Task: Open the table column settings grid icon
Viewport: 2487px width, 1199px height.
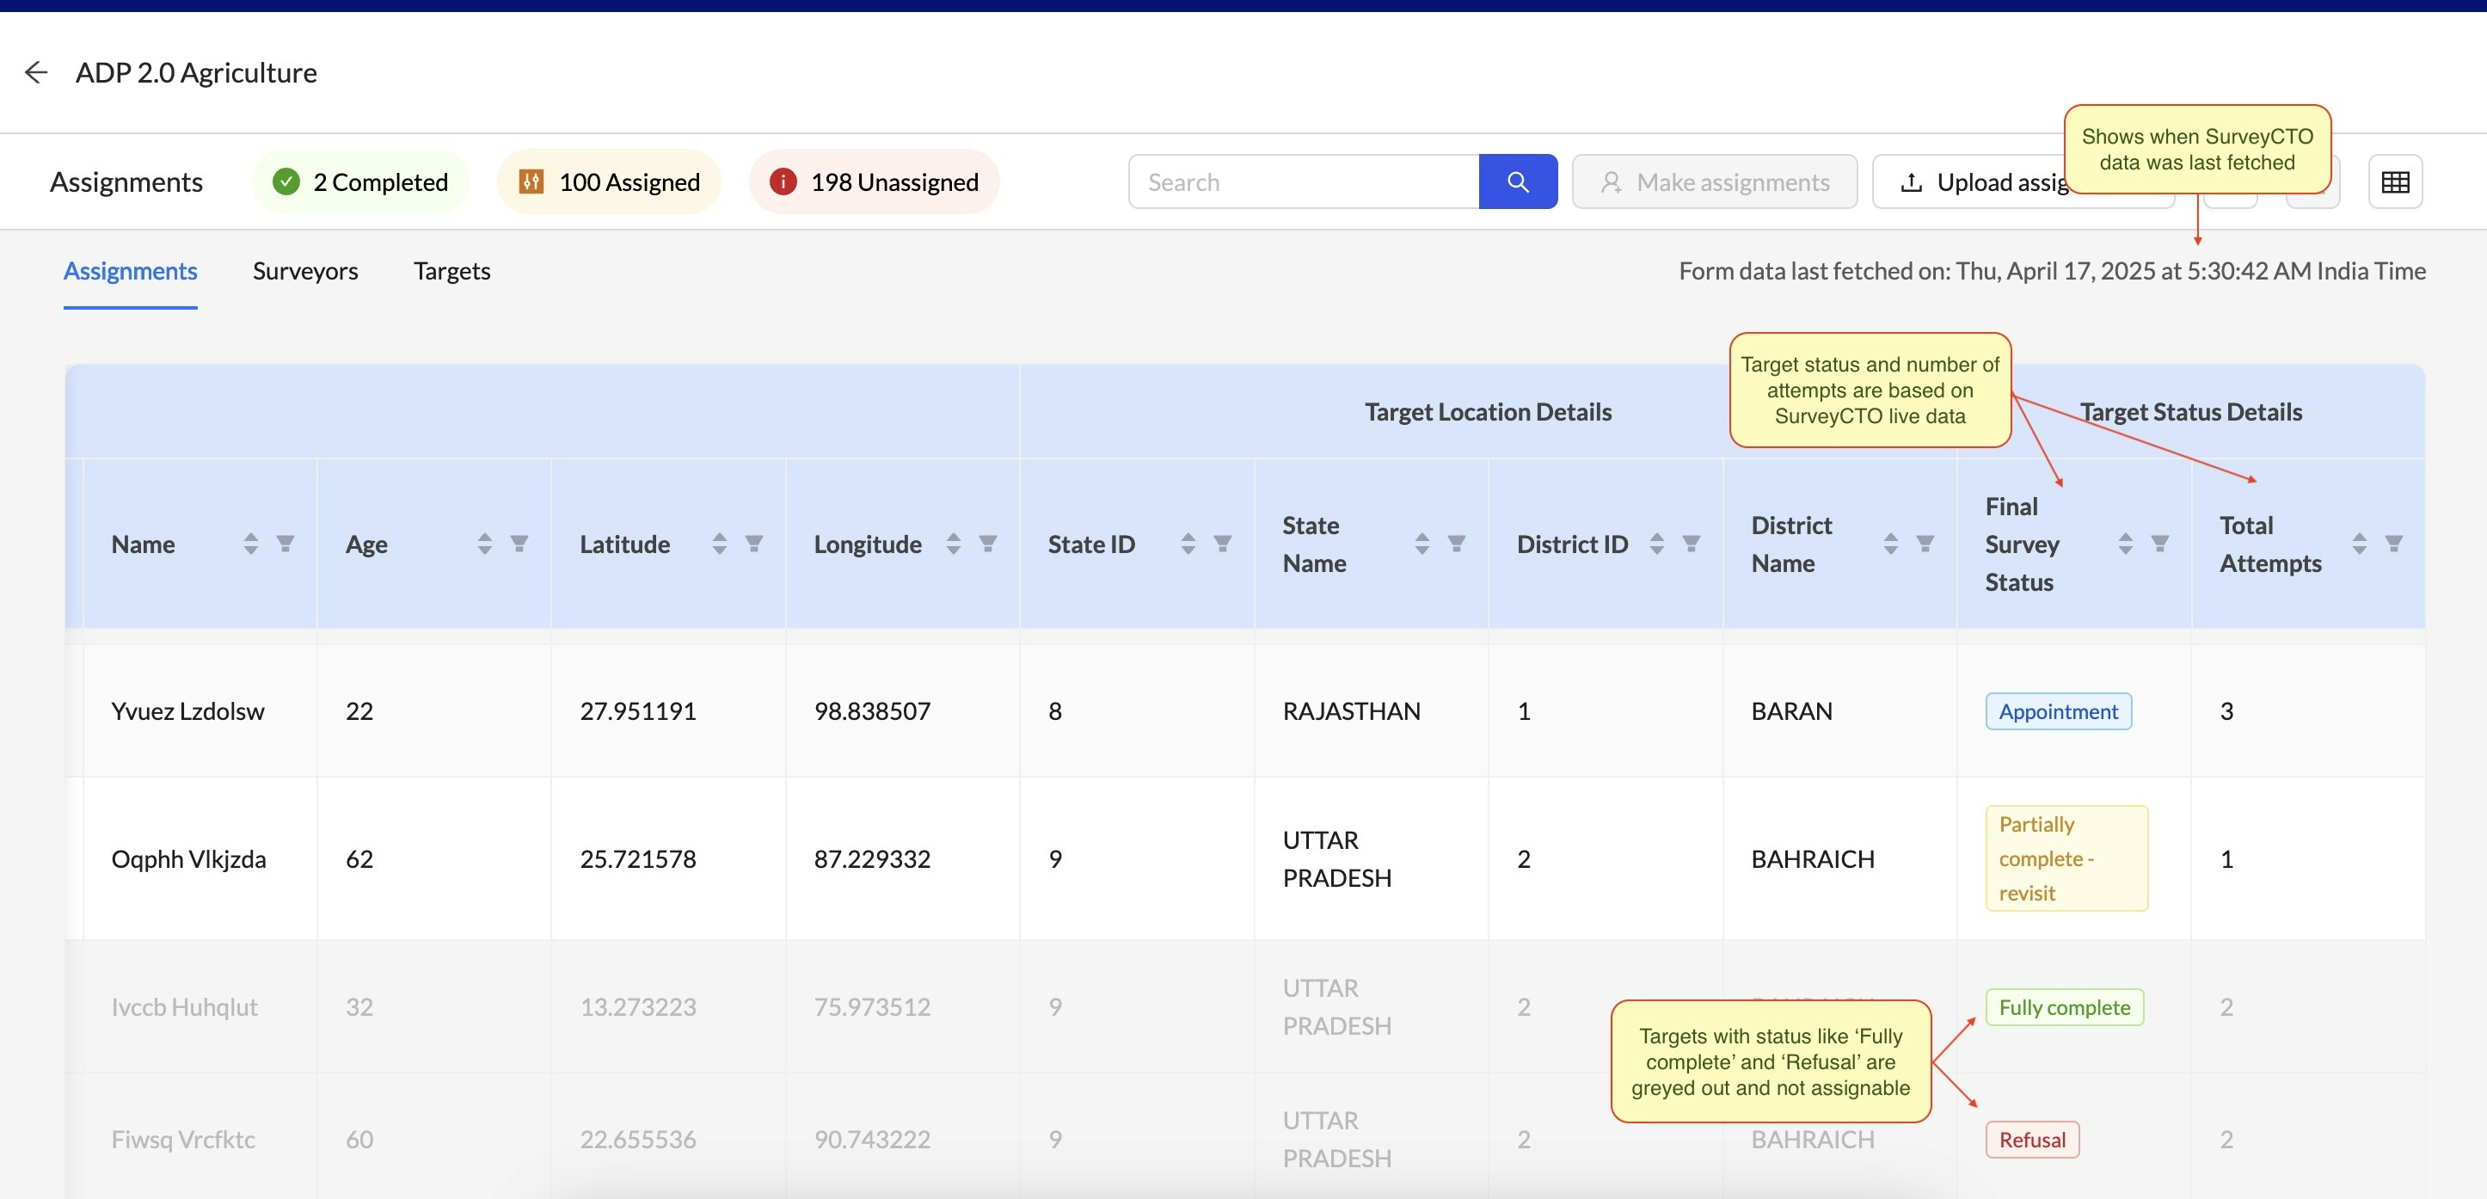Action: click(2394, 181)
